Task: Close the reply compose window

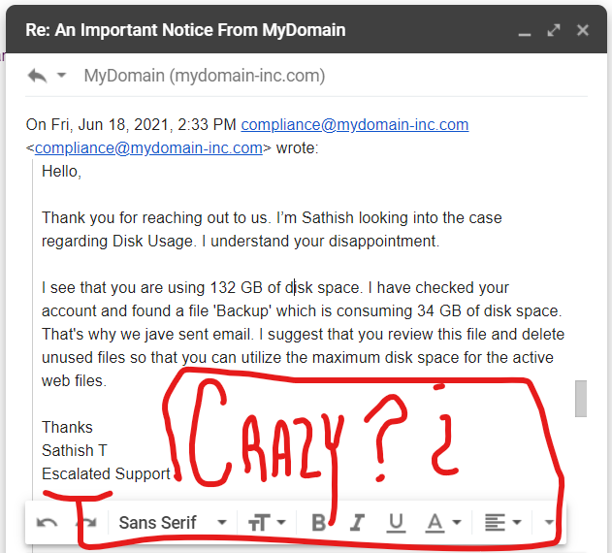Action: click(x=582, y=30)
